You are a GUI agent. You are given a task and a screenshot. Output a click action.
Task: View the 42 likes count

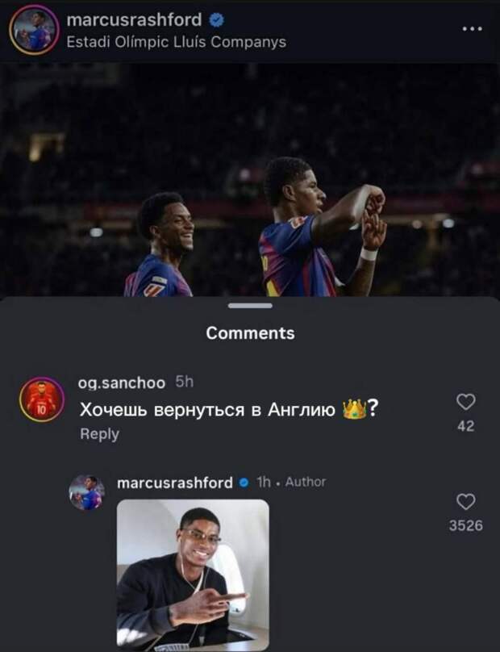(465, 426)
